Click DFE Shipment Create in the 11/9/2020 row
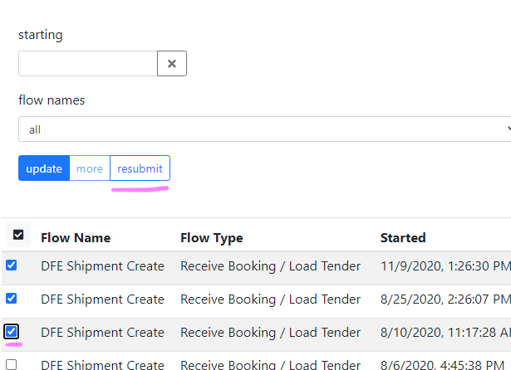 [103, 266]
